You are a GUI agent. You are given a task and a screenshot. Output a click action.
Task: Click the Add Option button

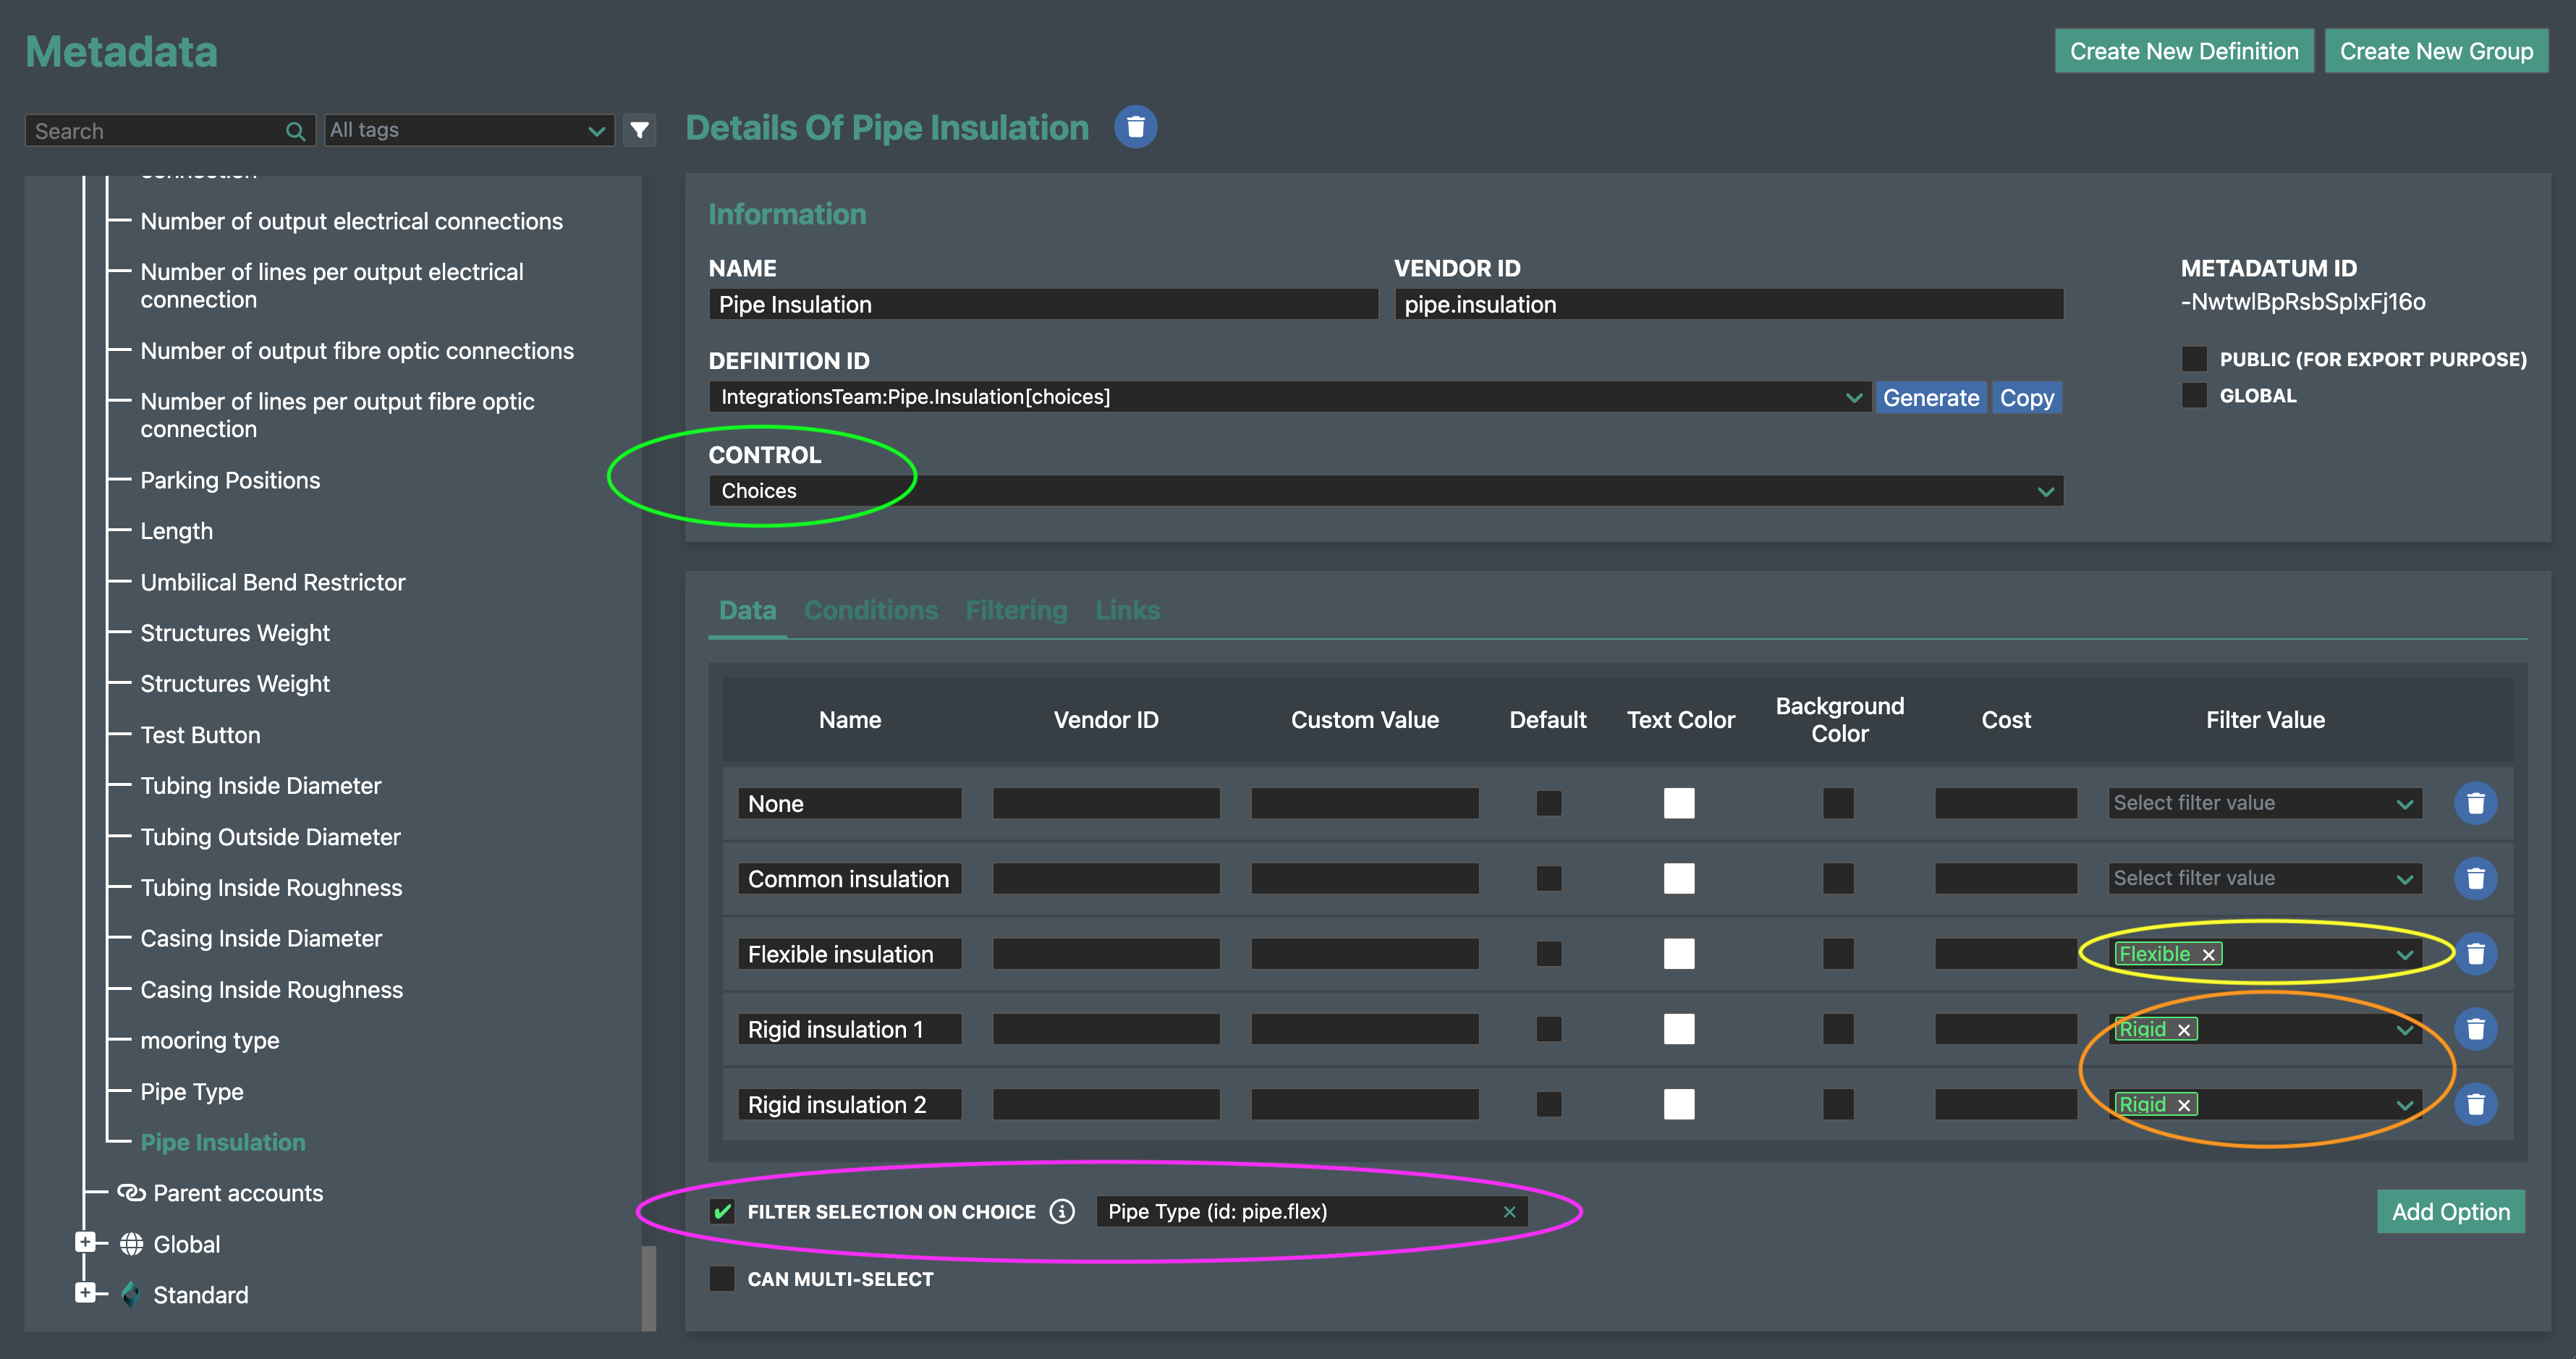pyautogui.click(x=2450, y=1212)
